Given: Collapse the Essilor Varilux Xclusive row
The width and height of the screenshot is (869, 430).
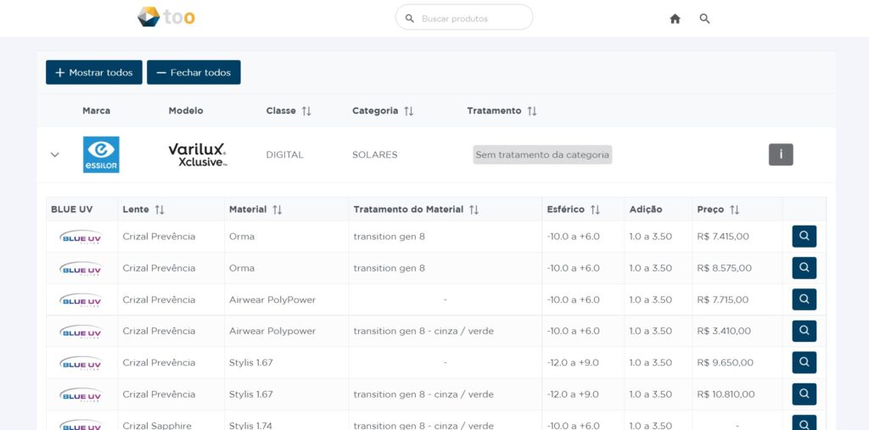Looking at the screenshot, I should click(x=55, y=154).
